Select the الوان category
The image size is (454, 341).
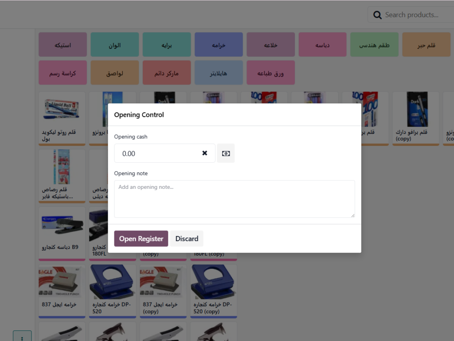[115, 45]
